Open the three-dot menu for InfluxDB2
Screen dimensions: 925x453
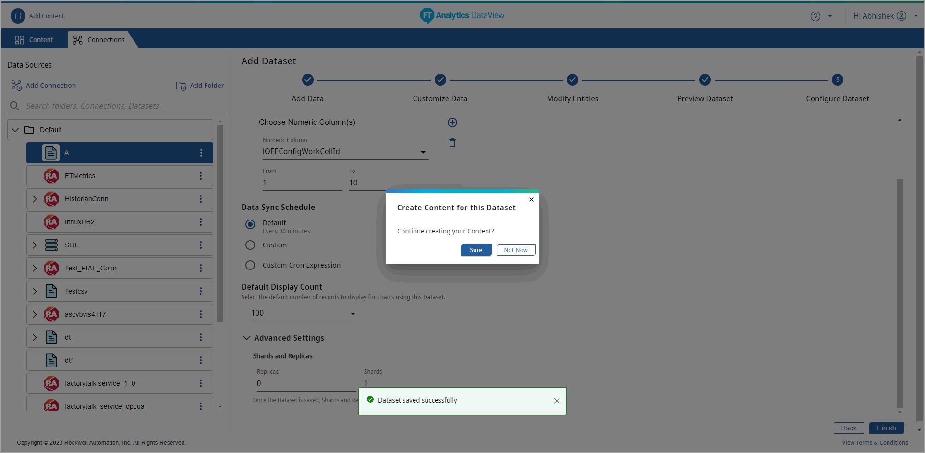(201, 222)
